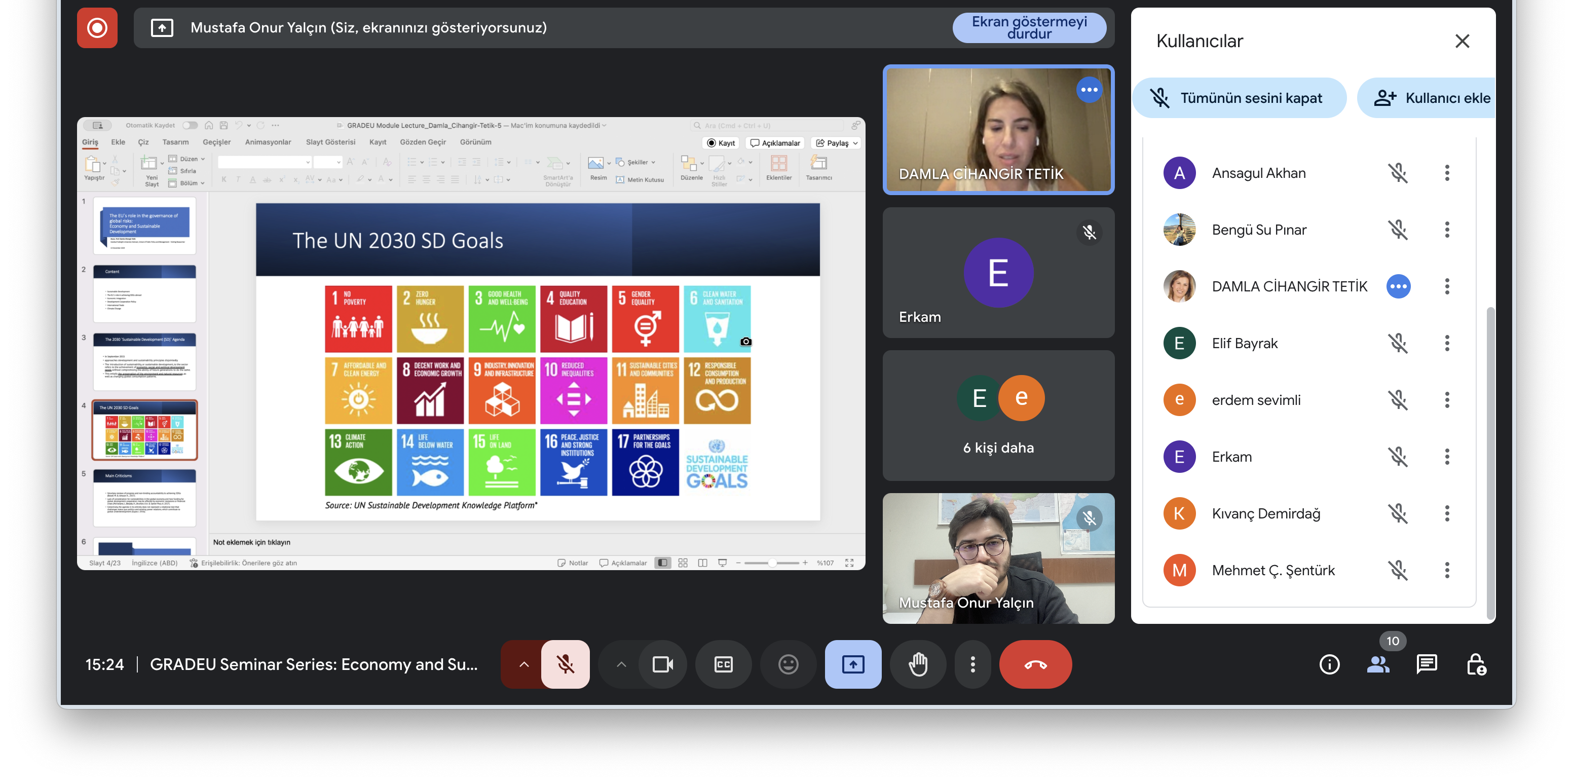Open the people panel icon
The image size is (1573, 784).
point(1378,664)
